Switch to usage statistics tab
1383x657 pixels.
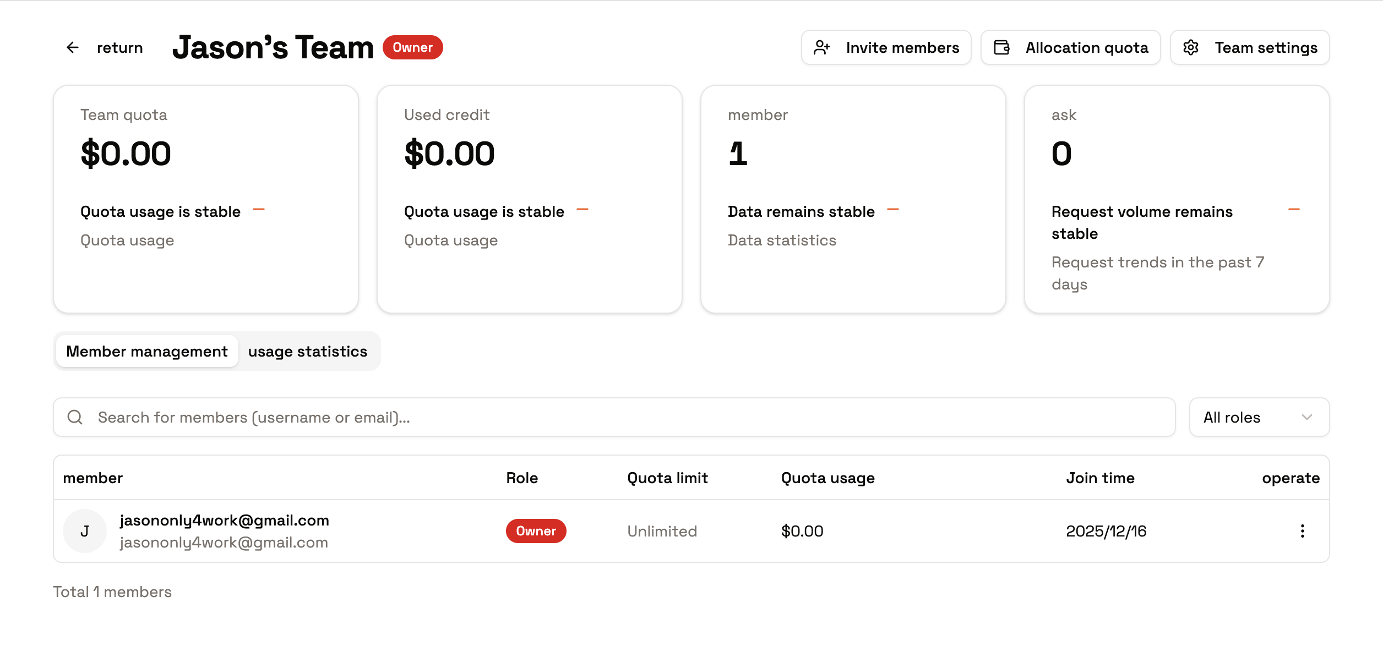click(x=307, y=352)
